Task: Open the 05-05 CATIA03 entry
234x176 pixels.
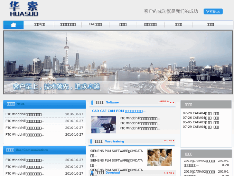Action: (x=201, y=122)
